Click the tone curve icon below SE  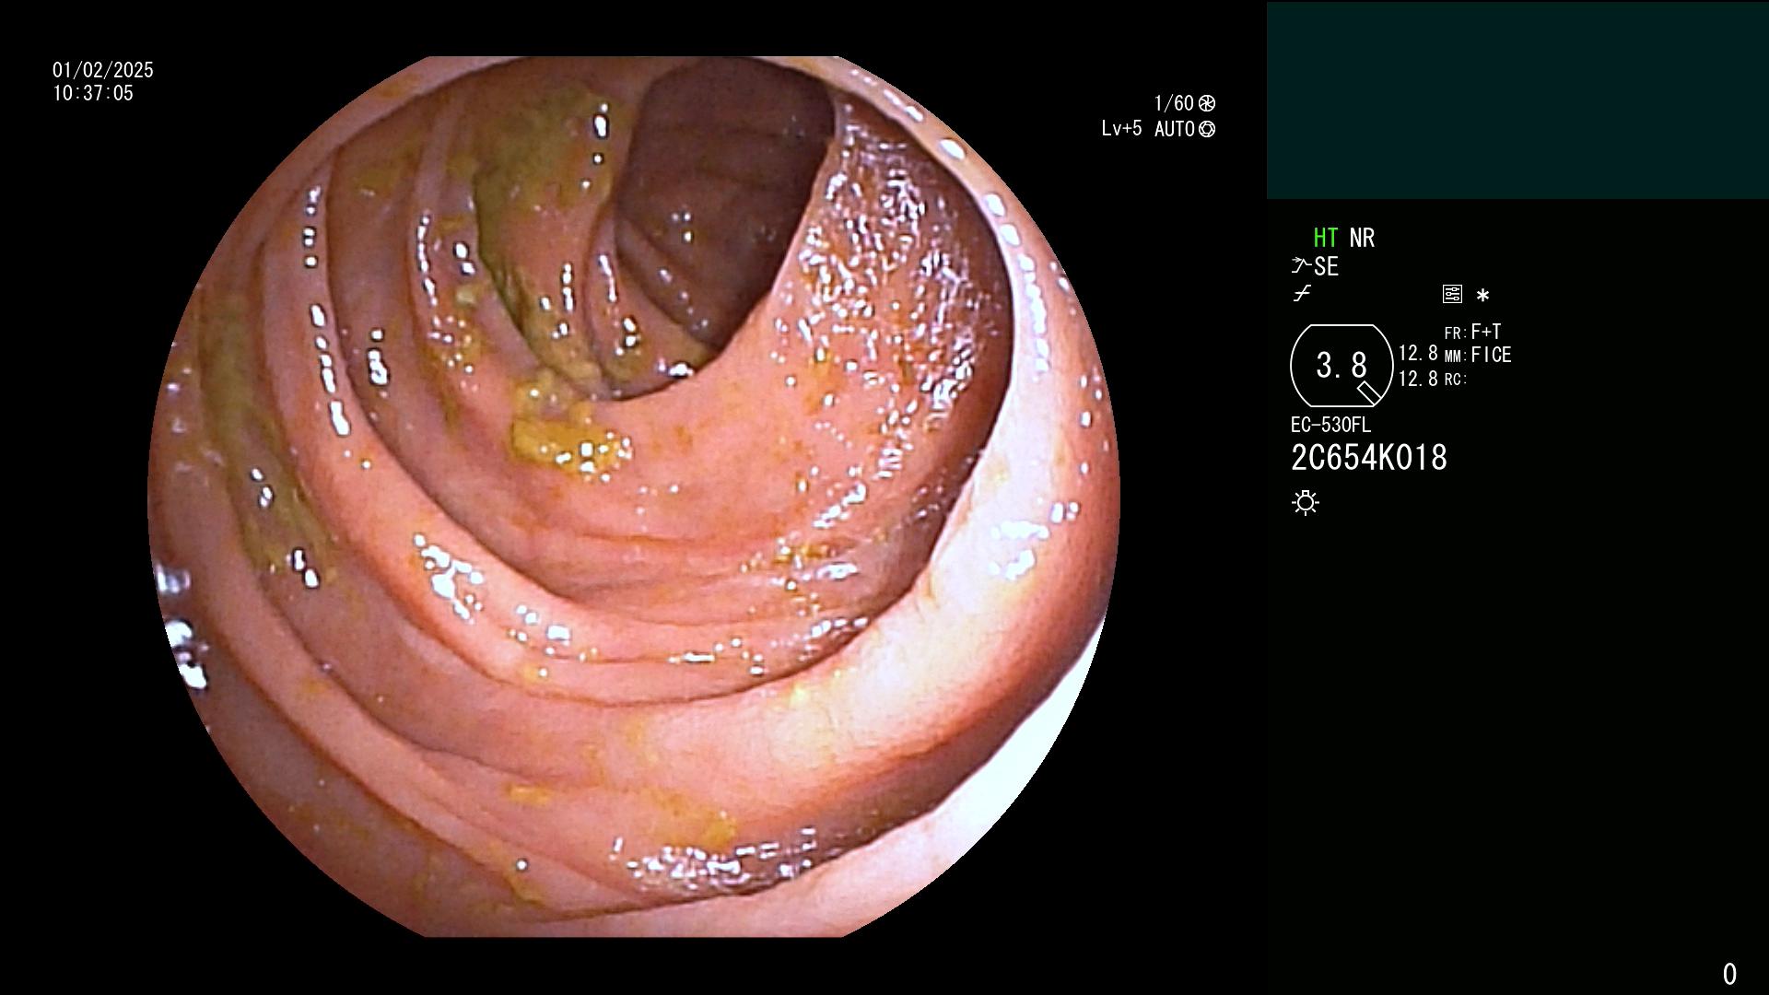point(1302,294)
